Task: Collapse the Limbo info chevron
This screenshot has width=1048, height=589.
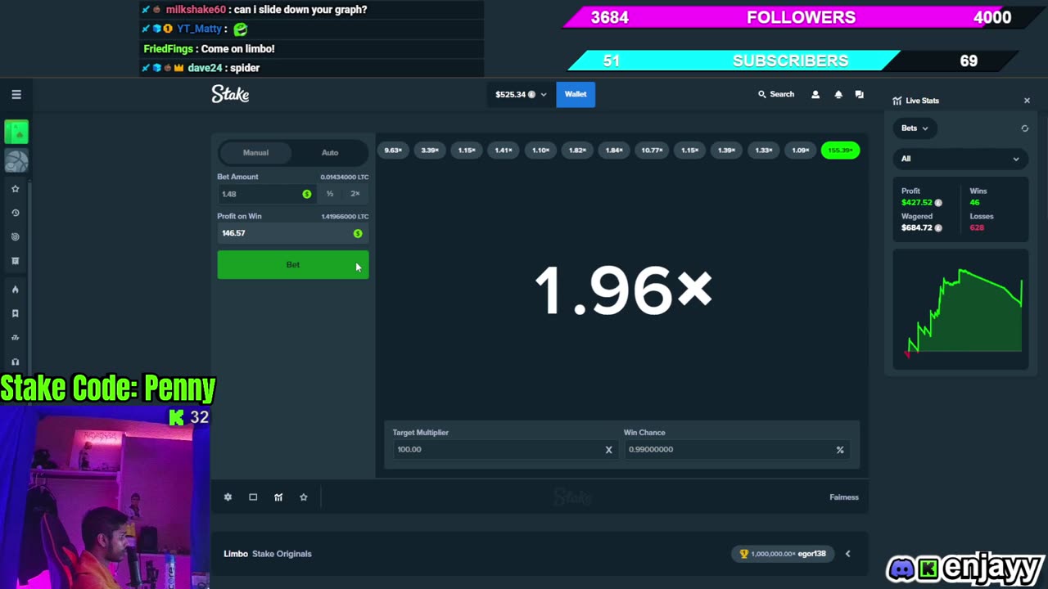Action: pyautogui.click(x=847, y=554)
